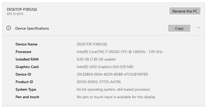Click the Device ID value string
The width and height of the screenshot is (207, 107).
point(112,74)
